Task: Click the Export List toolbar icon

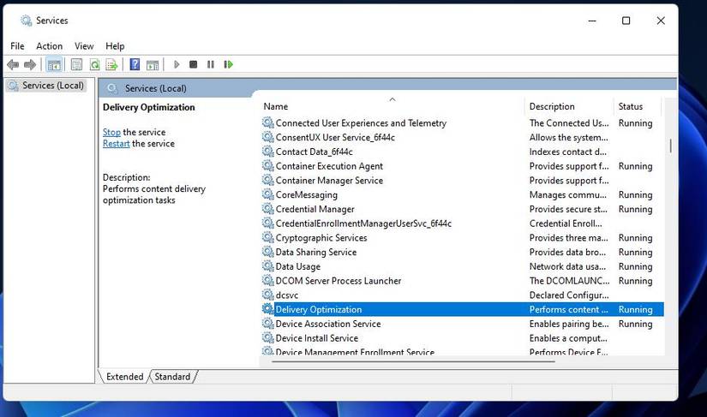Action: click(x=111, y=65)
